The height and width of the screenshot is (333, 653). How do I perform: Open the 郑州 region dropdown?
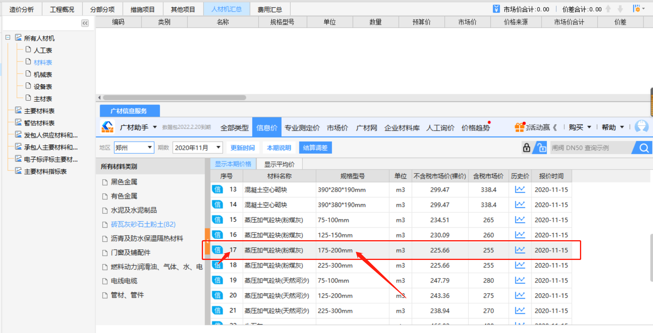click(150, 147)
